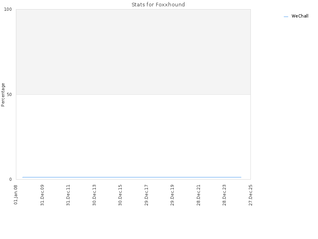The image size is (318, 239).
Task: Click the 29.Dec.17 date label
Action: tap(146, 195)
